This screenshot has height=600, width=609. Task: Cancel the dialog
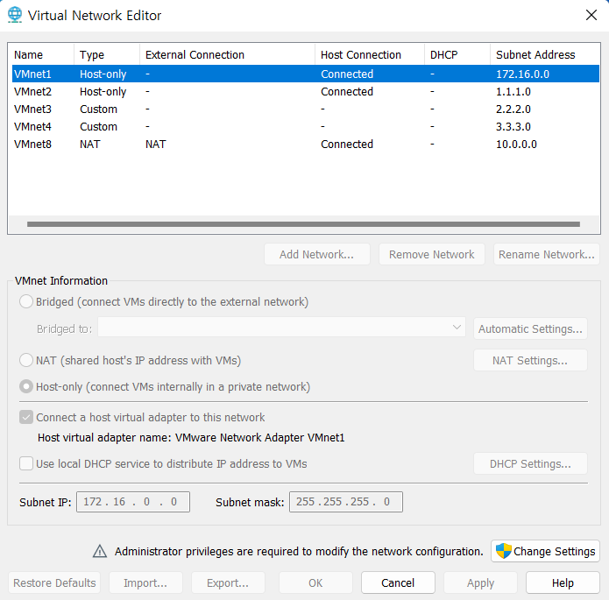pyautogui.click(x=398, y=582)
